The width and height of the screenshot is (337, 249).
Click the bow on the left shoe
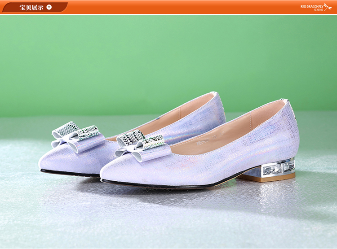(x=75, y=135)
